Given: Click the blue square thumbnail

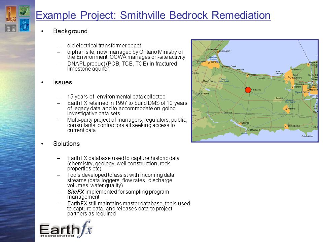Looking at the screenshot, I should pyautogui.click(x=25, y=25).
